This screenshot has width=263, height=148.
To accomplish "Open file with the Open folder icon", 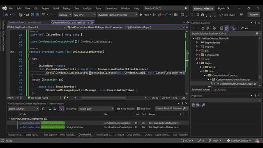I will pos(28,15).
